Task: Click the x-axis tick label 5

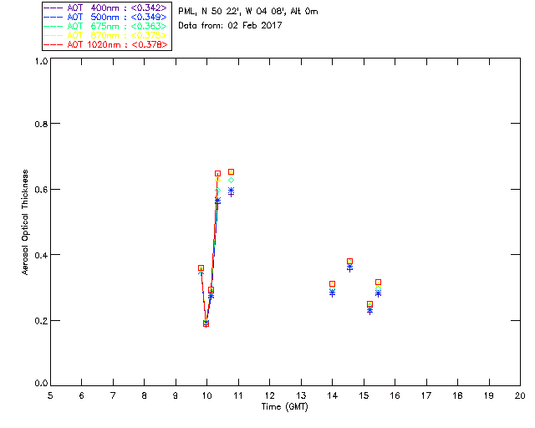Action: coord(50,395)
